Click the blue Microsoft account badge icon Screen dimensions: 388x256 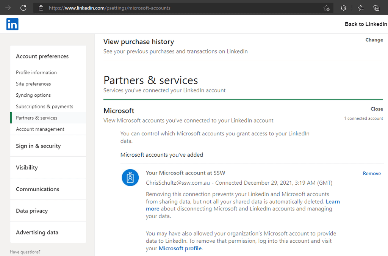[x=130, y=177]
